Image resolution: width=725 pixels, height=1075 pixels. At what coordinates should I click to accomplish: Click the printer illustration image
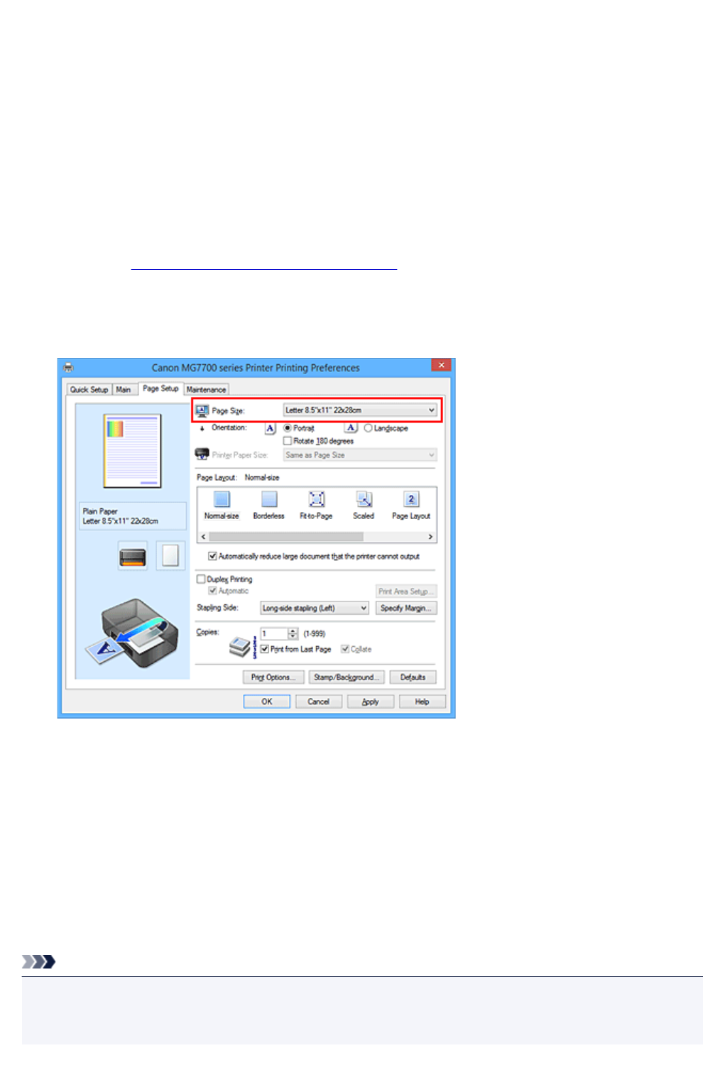[x=133, y=633]
